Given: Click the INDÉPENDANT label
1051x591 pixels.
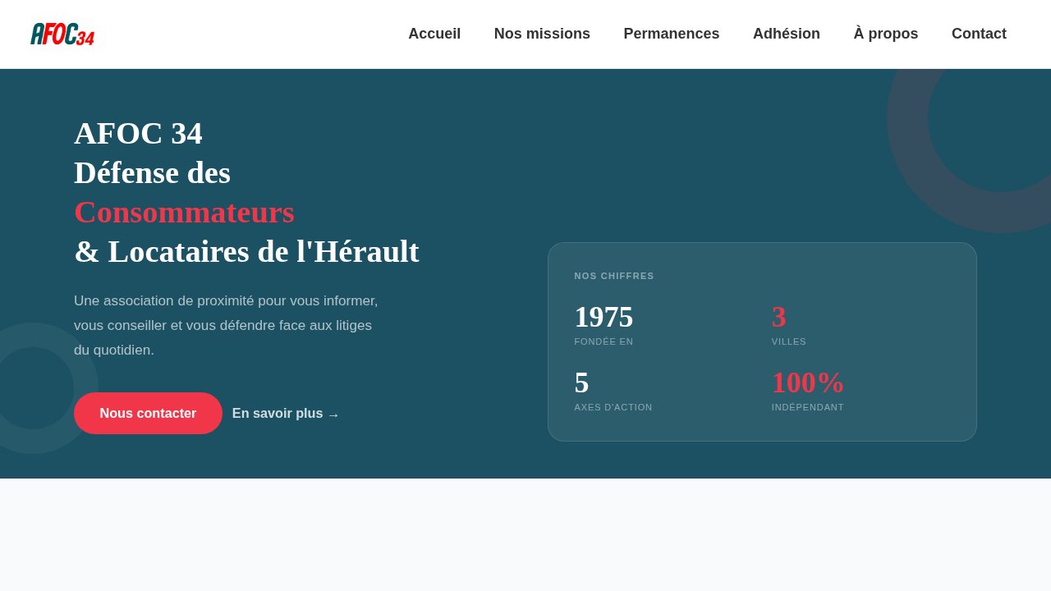Looking at the screenshot, I should pos(808,407).
